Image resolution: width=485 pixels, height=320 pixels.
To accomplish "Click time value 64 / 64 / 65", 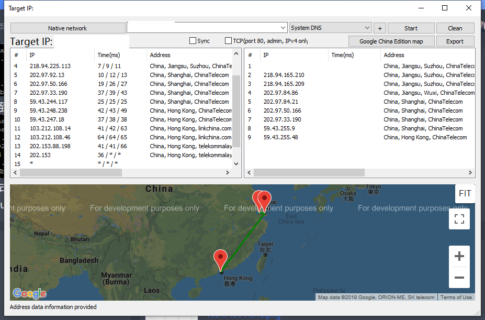I will click(112, 137).
